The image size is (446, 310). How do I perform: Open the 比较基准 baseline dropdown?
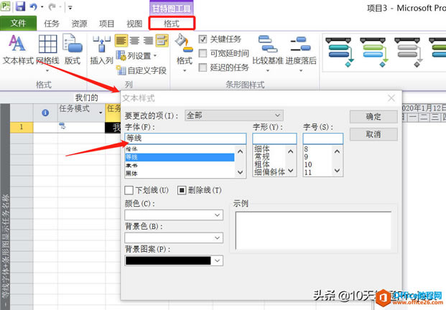point(268,52)
